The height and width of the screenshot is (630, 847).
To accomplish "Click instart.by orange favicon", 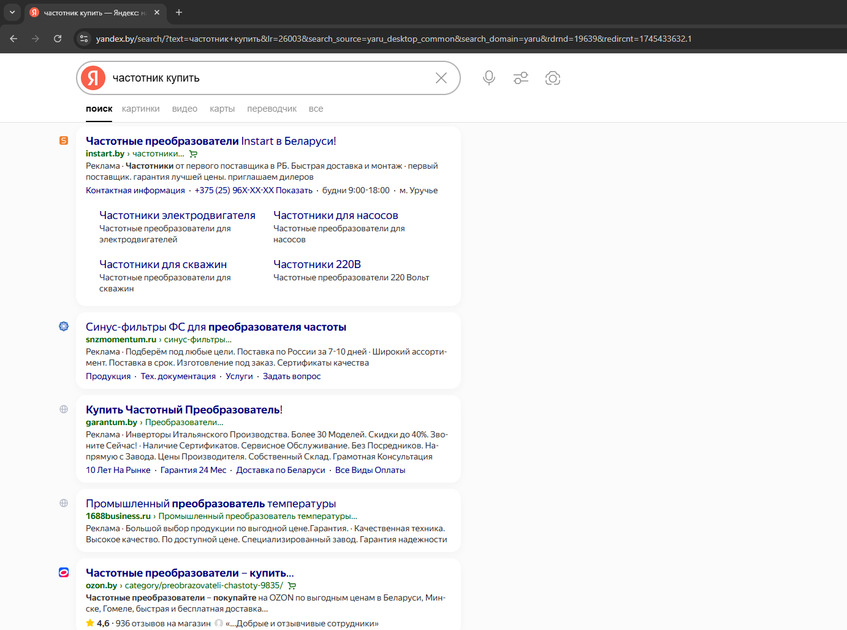I will [64, 140].
